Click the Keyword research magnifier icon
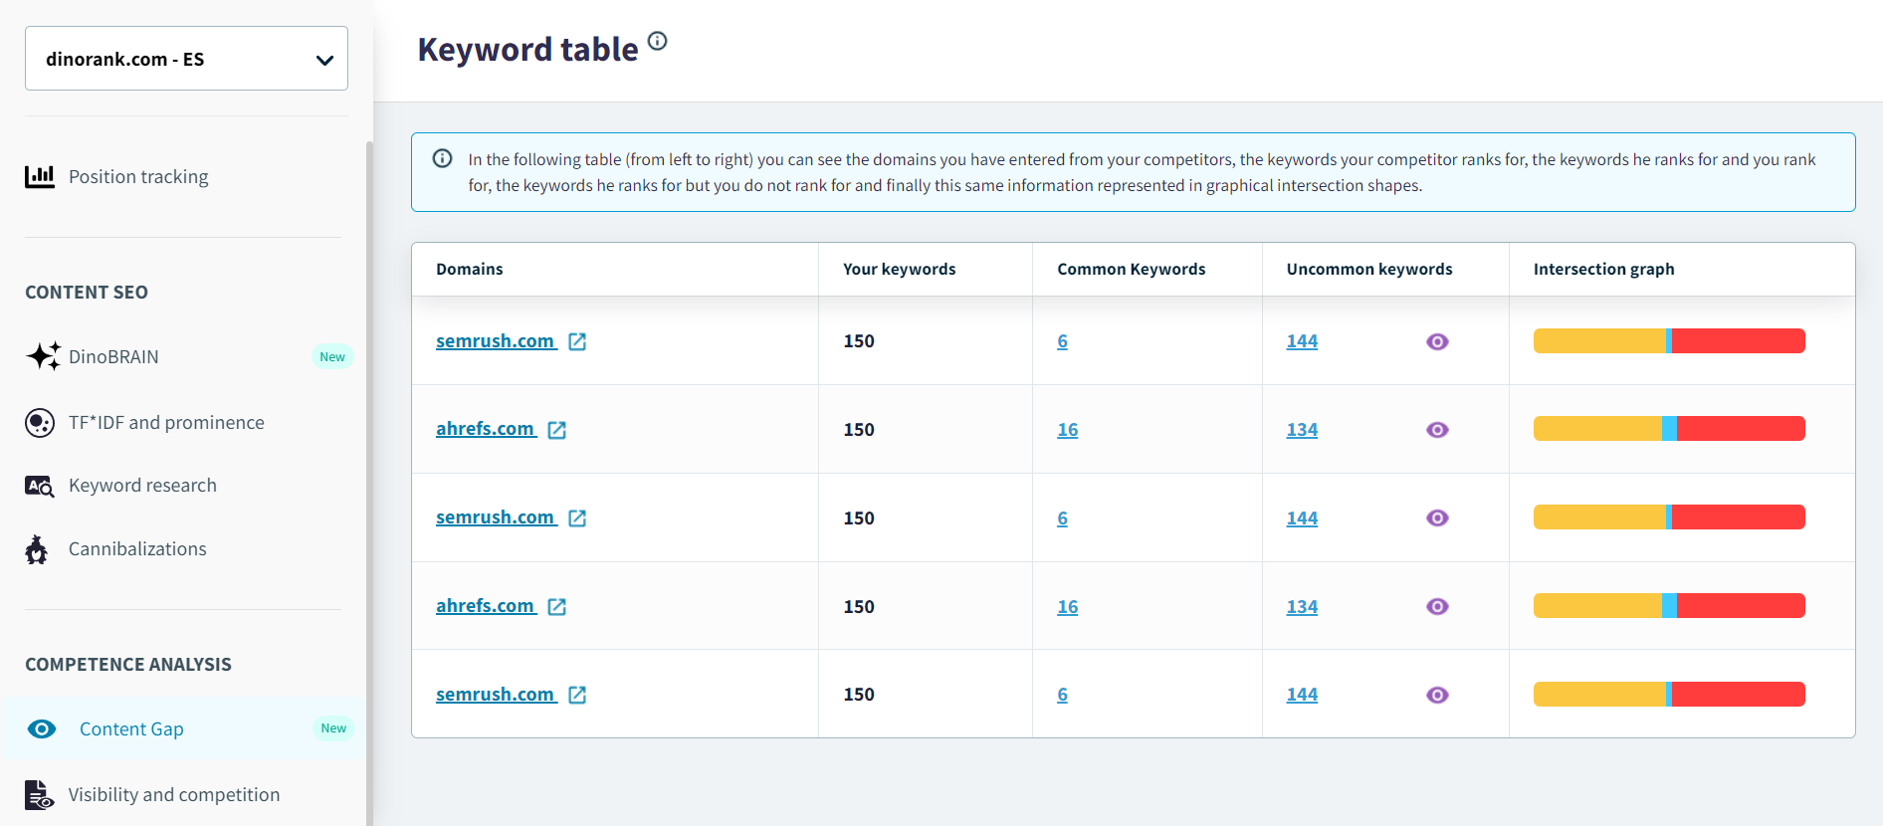 click(40, 486)
